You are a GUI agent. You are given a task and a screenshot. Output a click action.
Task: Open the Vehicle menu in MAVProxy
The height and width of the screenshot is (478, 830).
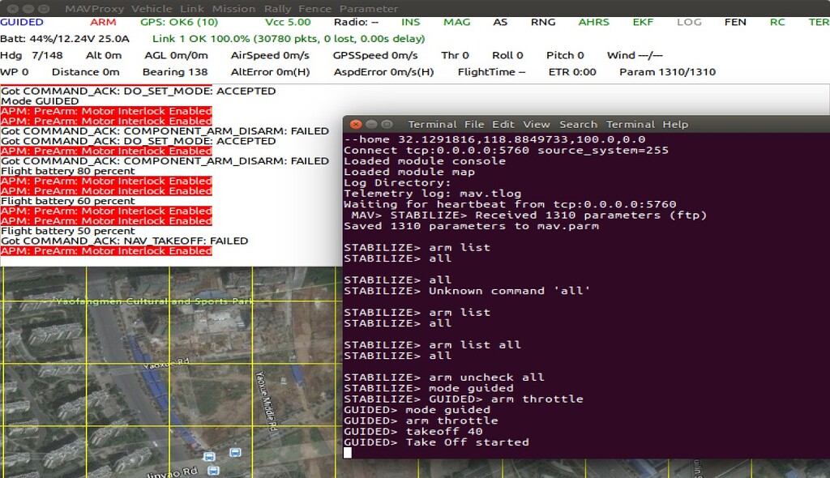[152, 9]
